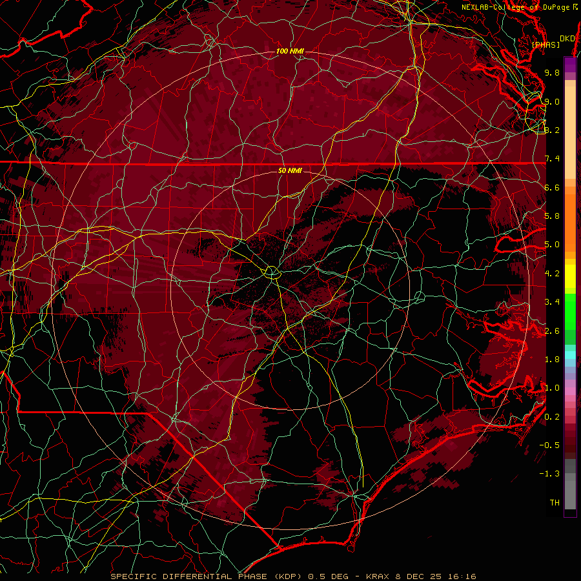Click the NEXLAB-College of DuPage watermark text
Image resolution: width=581 pixels, height=581 pixels.
[515, 7]
